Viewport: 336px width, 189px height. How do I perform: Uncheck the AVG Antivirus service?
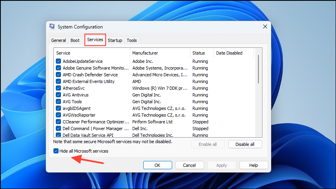pyautogui.click(x=58, y=95)
